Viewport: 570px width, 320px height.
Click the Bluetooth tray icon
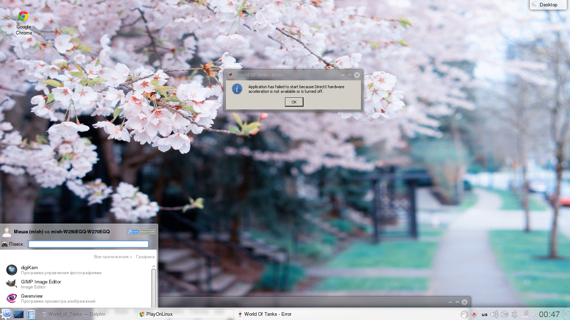pos(514,314)
